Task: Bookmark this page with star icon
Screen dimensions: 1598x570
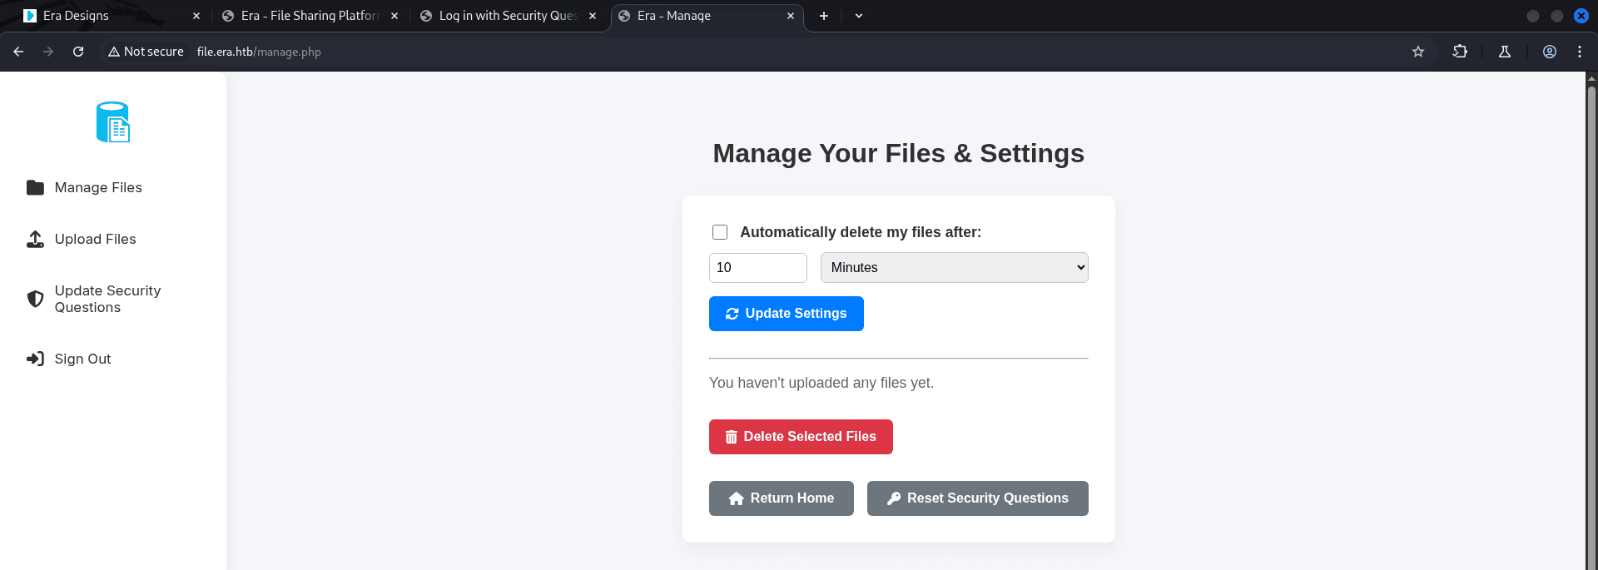Action: click(1418, 52)
